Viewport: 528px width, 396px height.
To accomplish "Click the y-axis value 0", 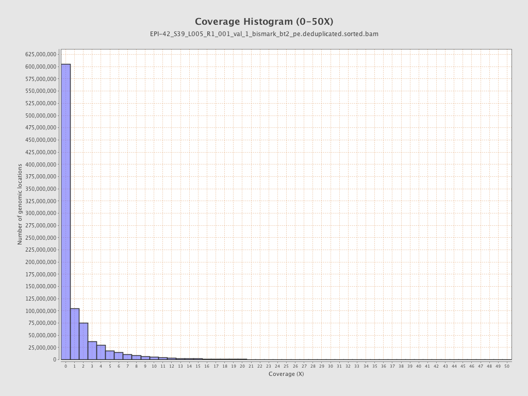I will tap(55, 359).
